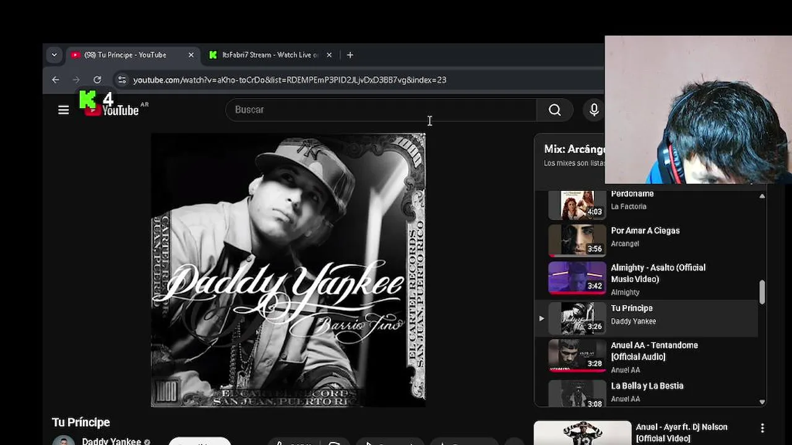Open options menu for Anuel - Ayer video
This screenshot has width=792, height=445.
tap(762, 428)
